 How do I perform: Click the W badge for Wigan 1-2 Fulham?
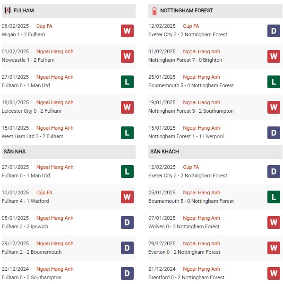tap(127, 31)
